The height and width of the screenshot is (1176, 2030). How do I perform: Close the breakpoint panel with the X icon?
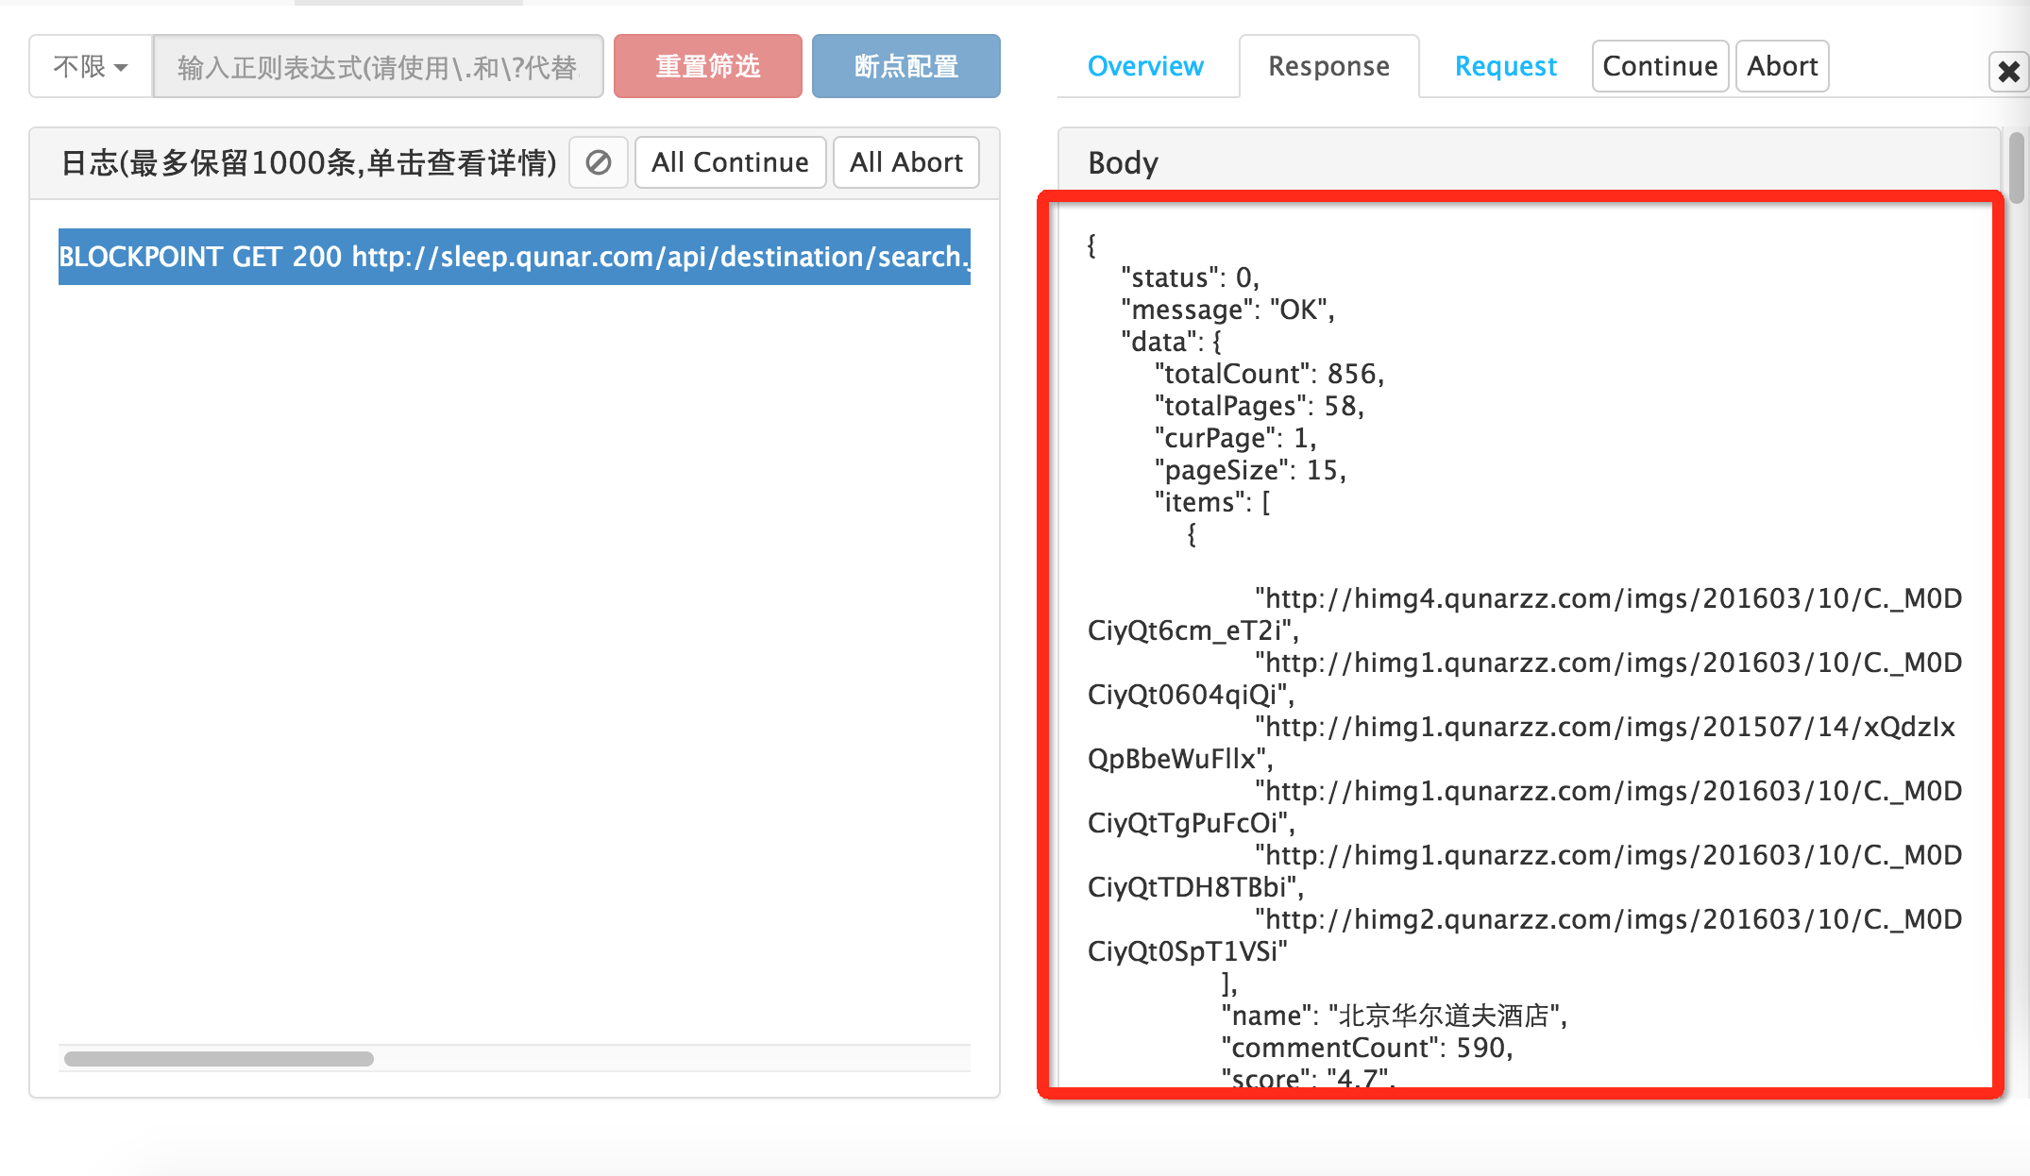2007,71
